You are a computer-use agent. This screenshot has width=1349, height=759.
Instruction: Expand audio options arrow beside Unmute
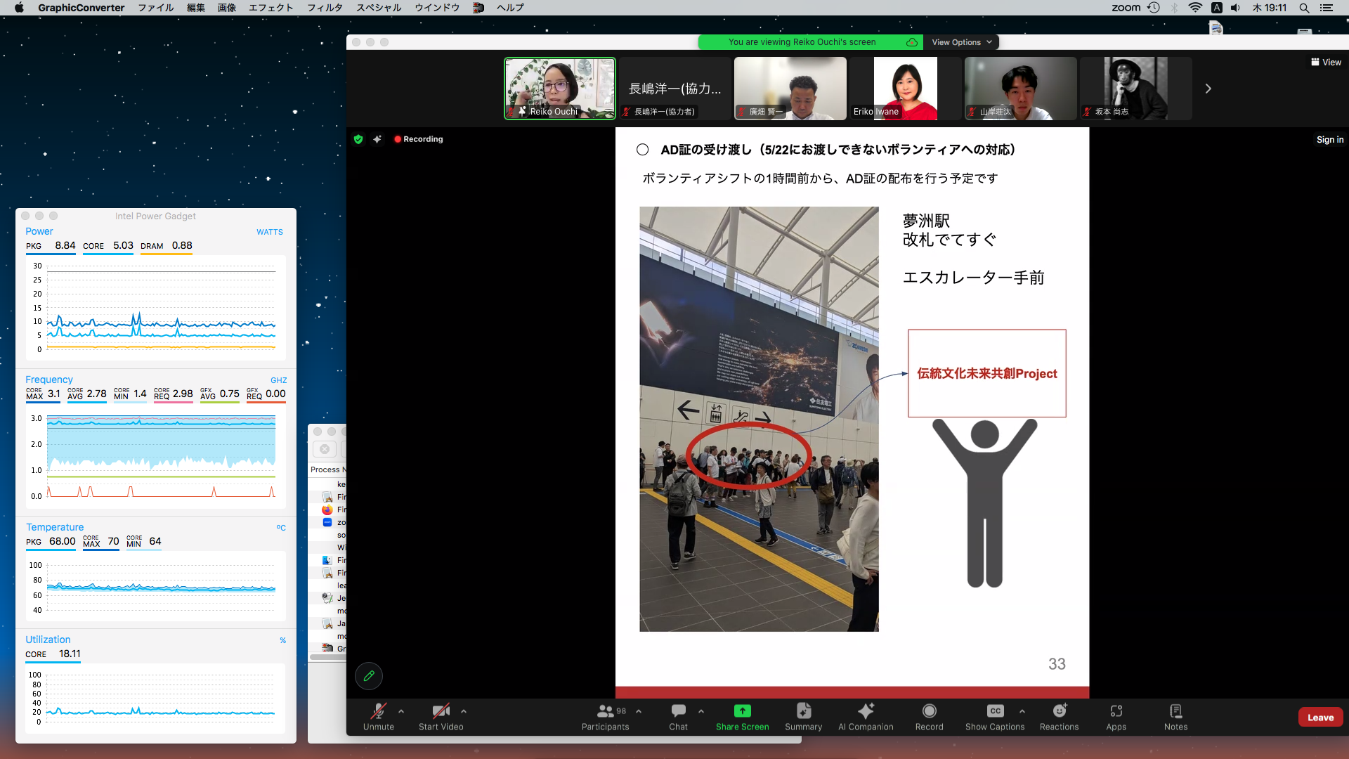pos(401,711)
